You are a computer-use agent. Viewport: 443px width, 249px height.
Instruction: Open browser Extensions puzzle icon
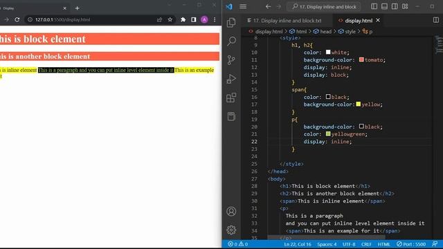(183, 19)
